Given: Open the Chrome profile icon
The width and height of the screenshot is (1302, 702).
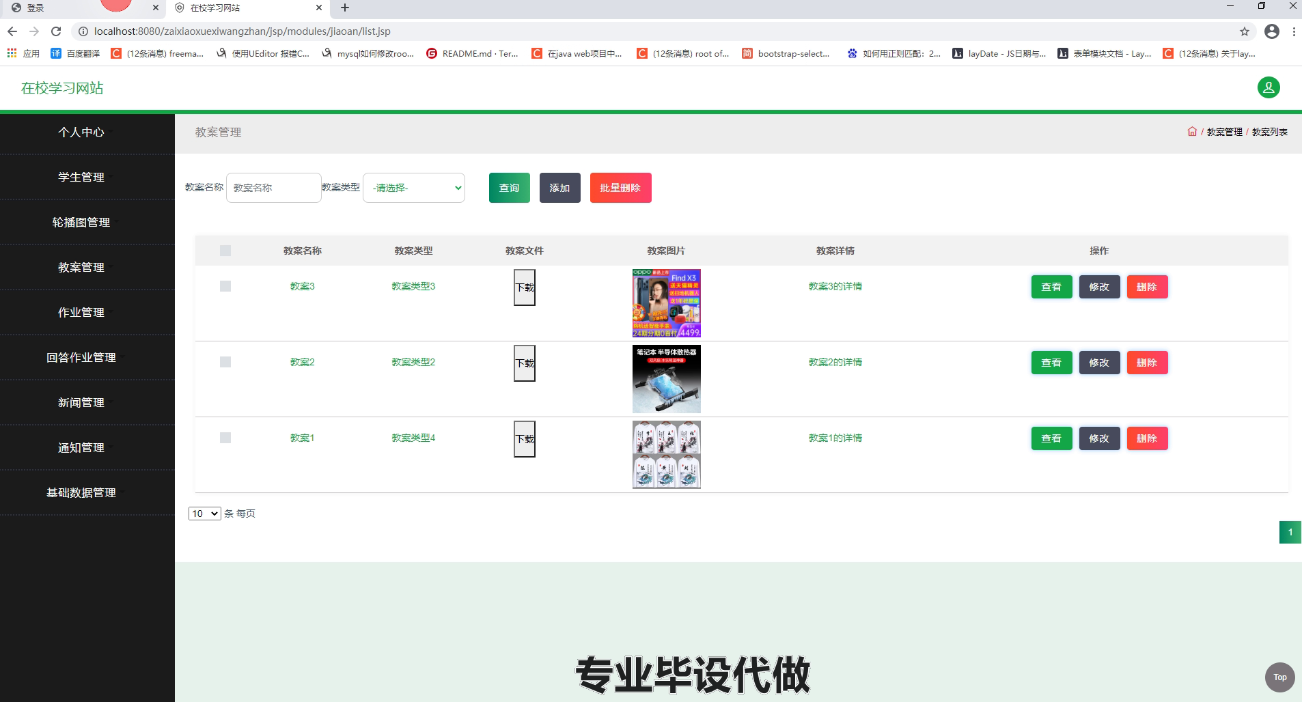Looking at the screenshot, I should 1272,31.
